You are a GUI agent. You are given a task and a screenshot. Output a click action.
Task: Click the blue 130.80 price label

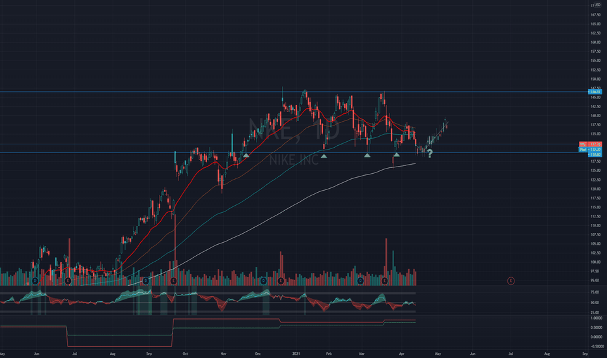pyautogui.click(x=595, y=154)
